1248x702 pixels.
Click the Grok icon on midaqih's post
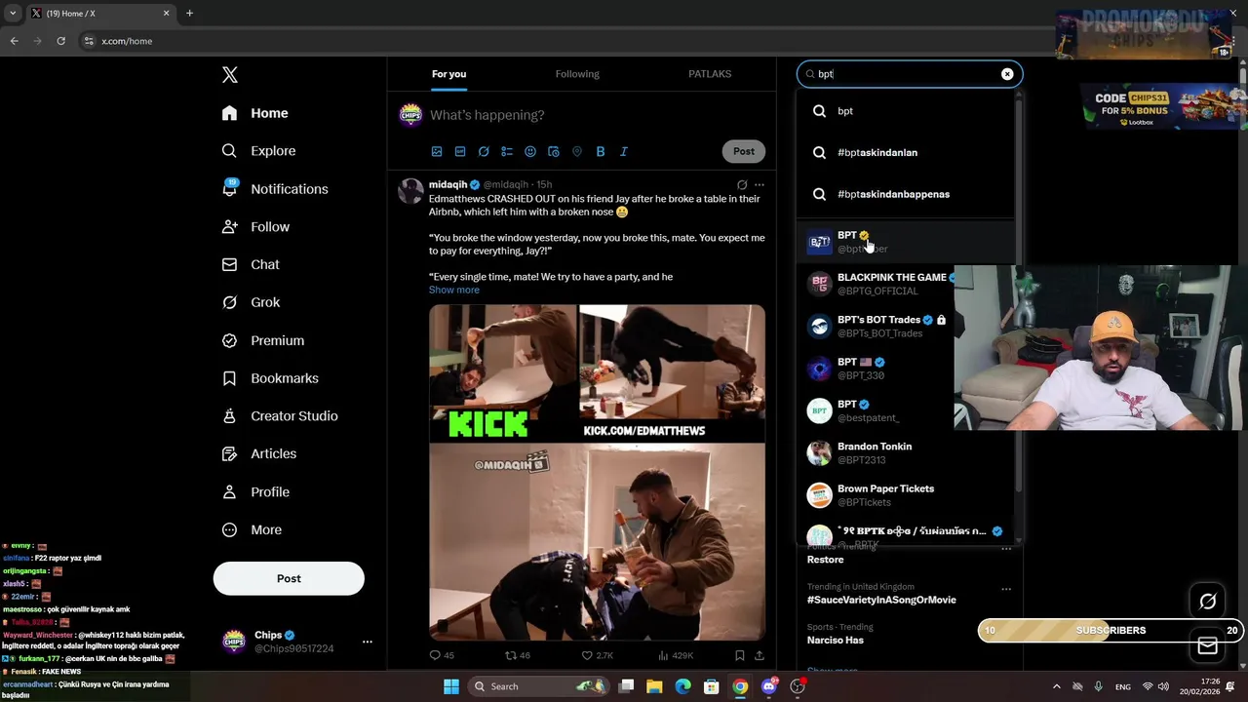pos(742,184)
